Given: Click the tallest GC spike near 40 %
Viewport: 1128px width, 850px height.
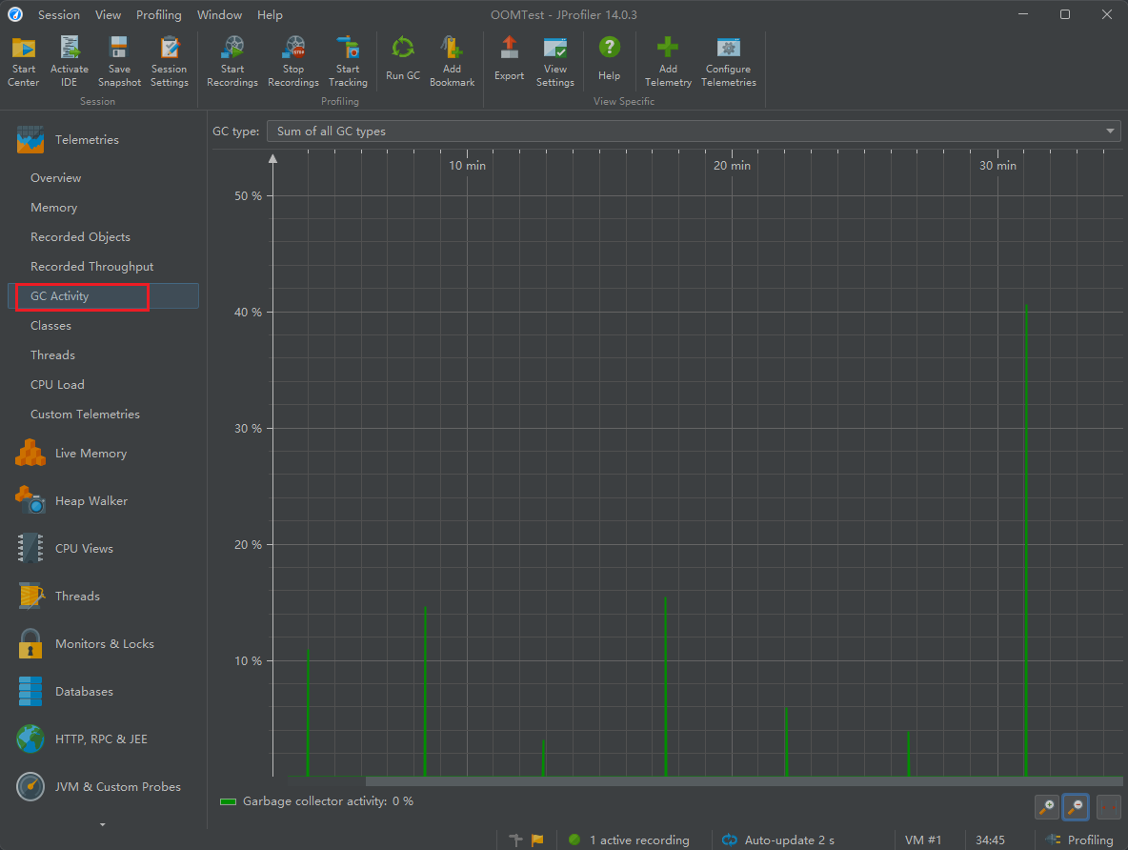Looking at the screenshot, I should pos(1026,539).
